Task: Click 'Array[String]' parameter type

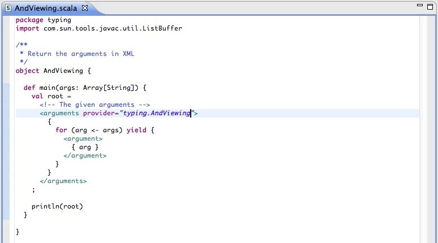Action: click(109, 88)
